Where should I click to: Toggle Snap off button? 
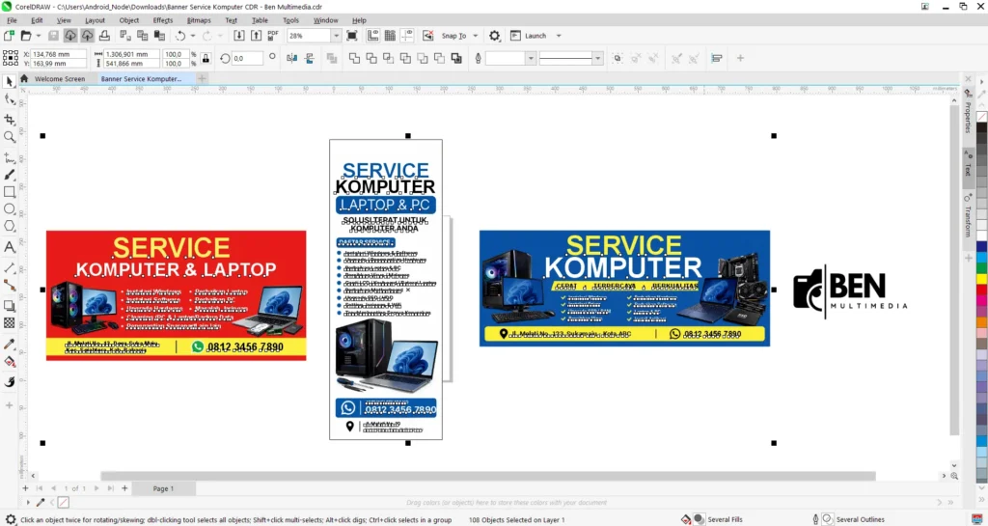(427, 36)
